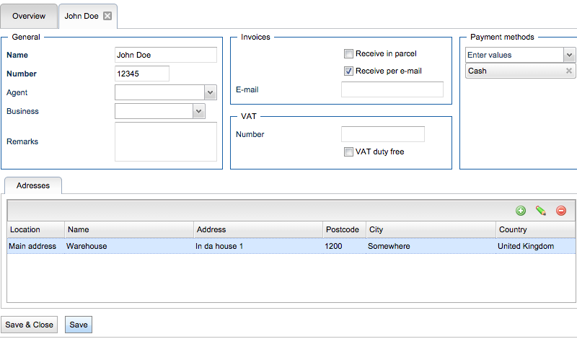This screenshot has width=577, height=339.
Task: Tick the VAT duty free checkbox
Action: [x=348, y=151]
